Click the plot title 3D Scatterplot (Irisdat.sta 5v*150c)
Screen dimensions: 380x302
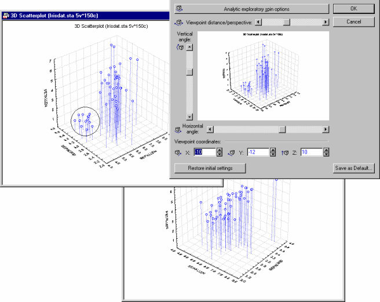(x=111, y=26)
